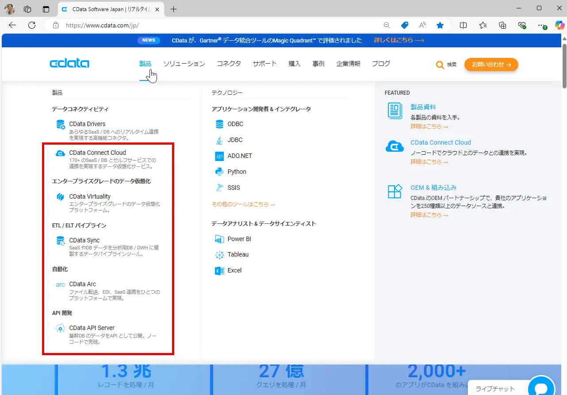Open the 企業情報 menu
This screenshot has width=567, height=395.
tap(348, 64)
